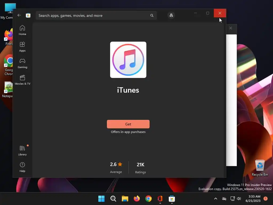Click the 2.6 average rating
273x205 pixels.
(x=116, y=164)
